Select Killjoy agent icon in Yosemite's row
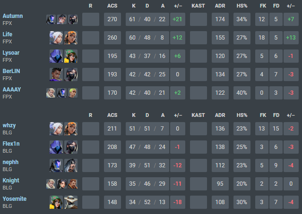This screenshot has height=214, width=302. click(x=57, y=202)
